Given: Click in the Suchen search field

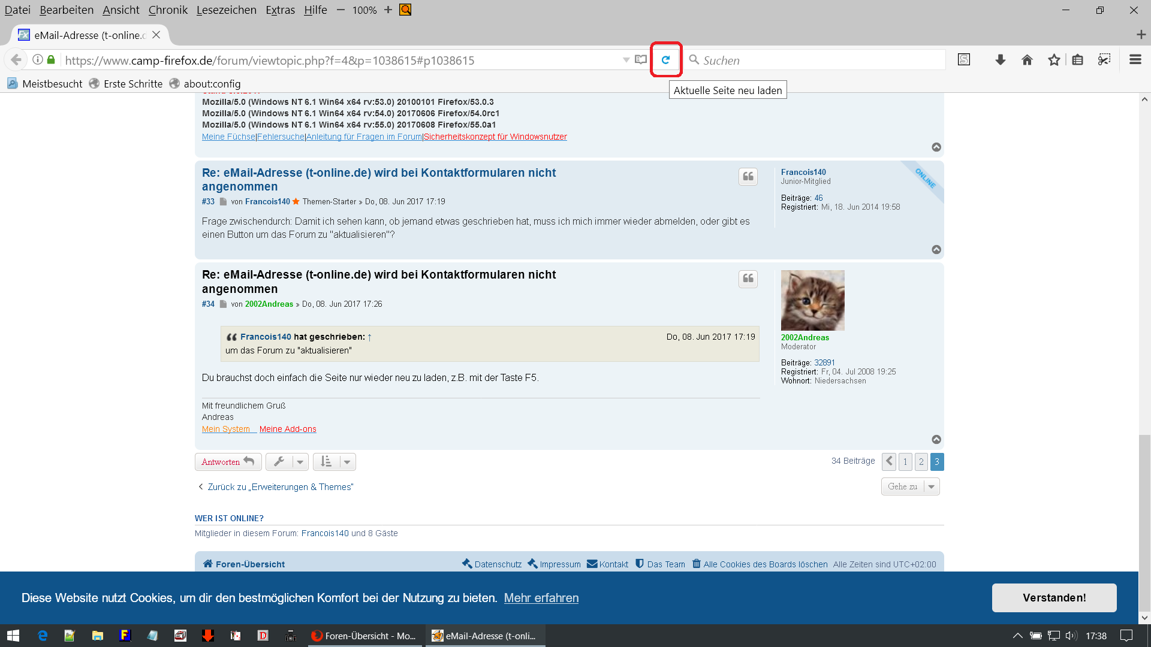Looking at the screenshot, I should point(815,60).
